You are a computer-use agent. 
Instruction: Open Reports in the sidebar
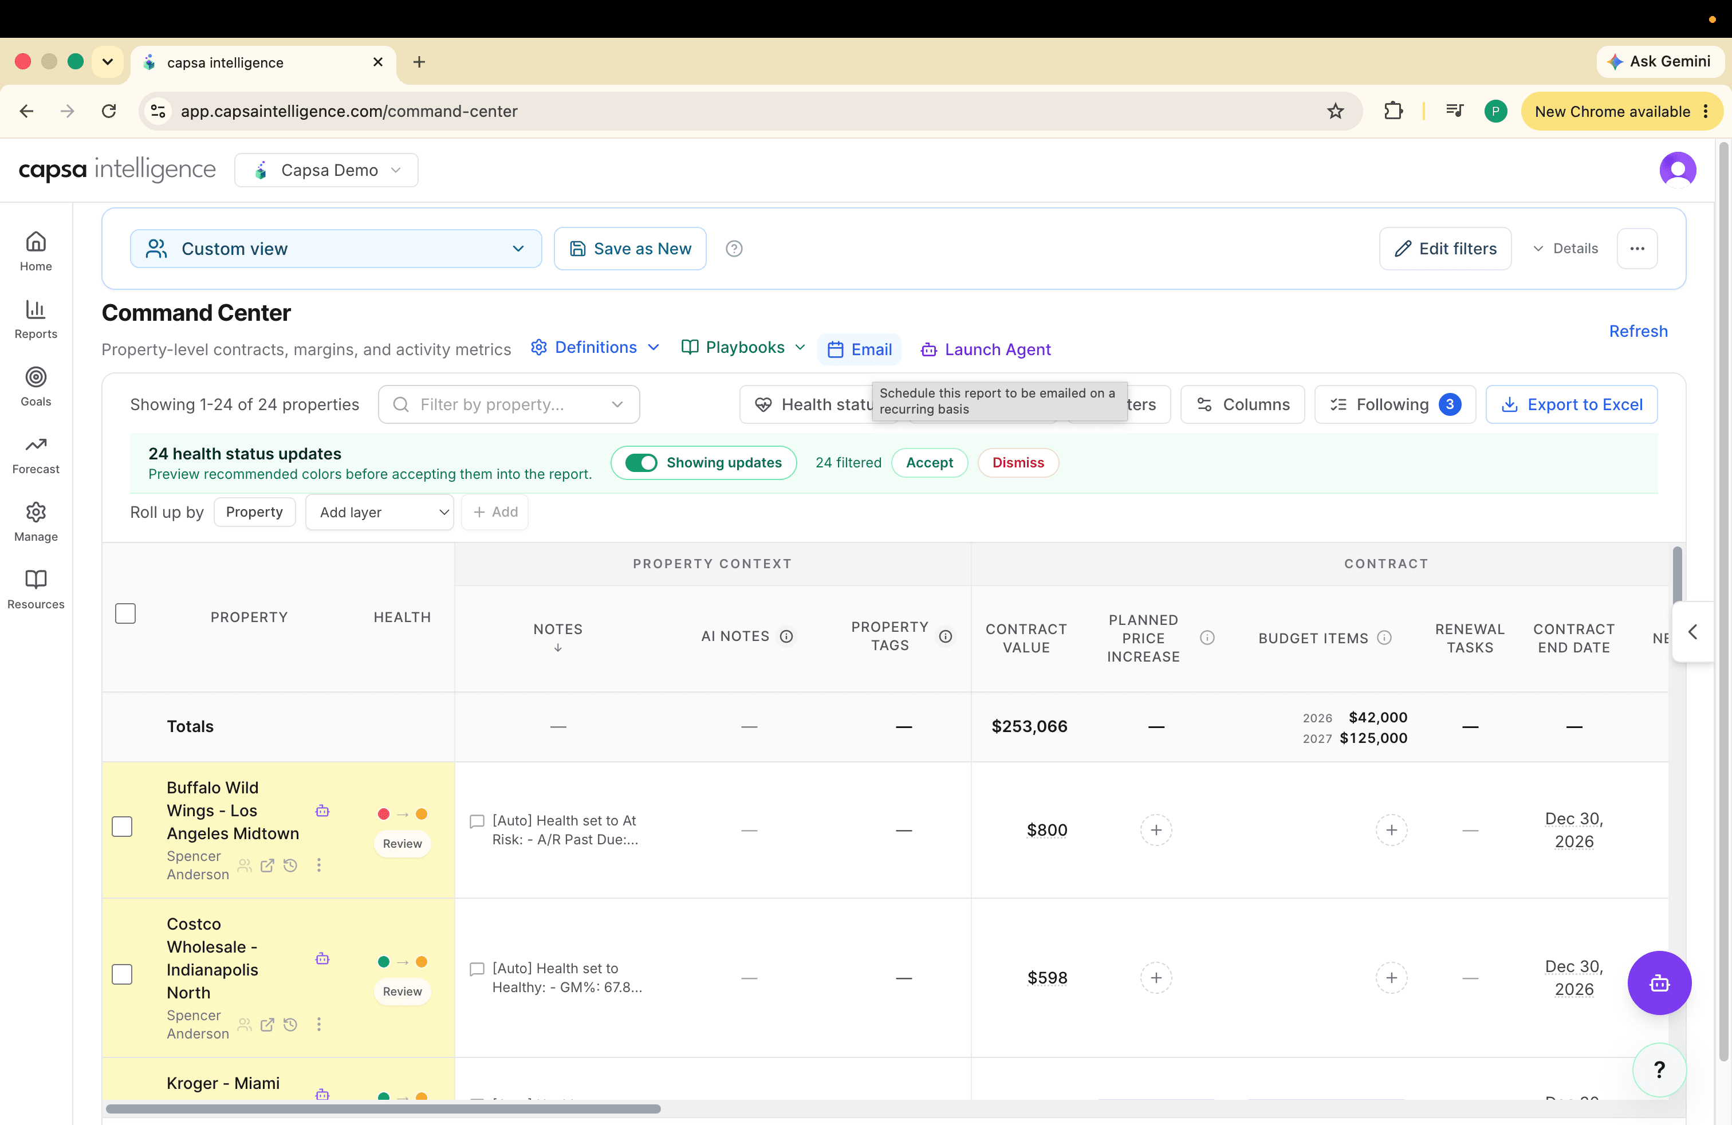click(36, 318)
